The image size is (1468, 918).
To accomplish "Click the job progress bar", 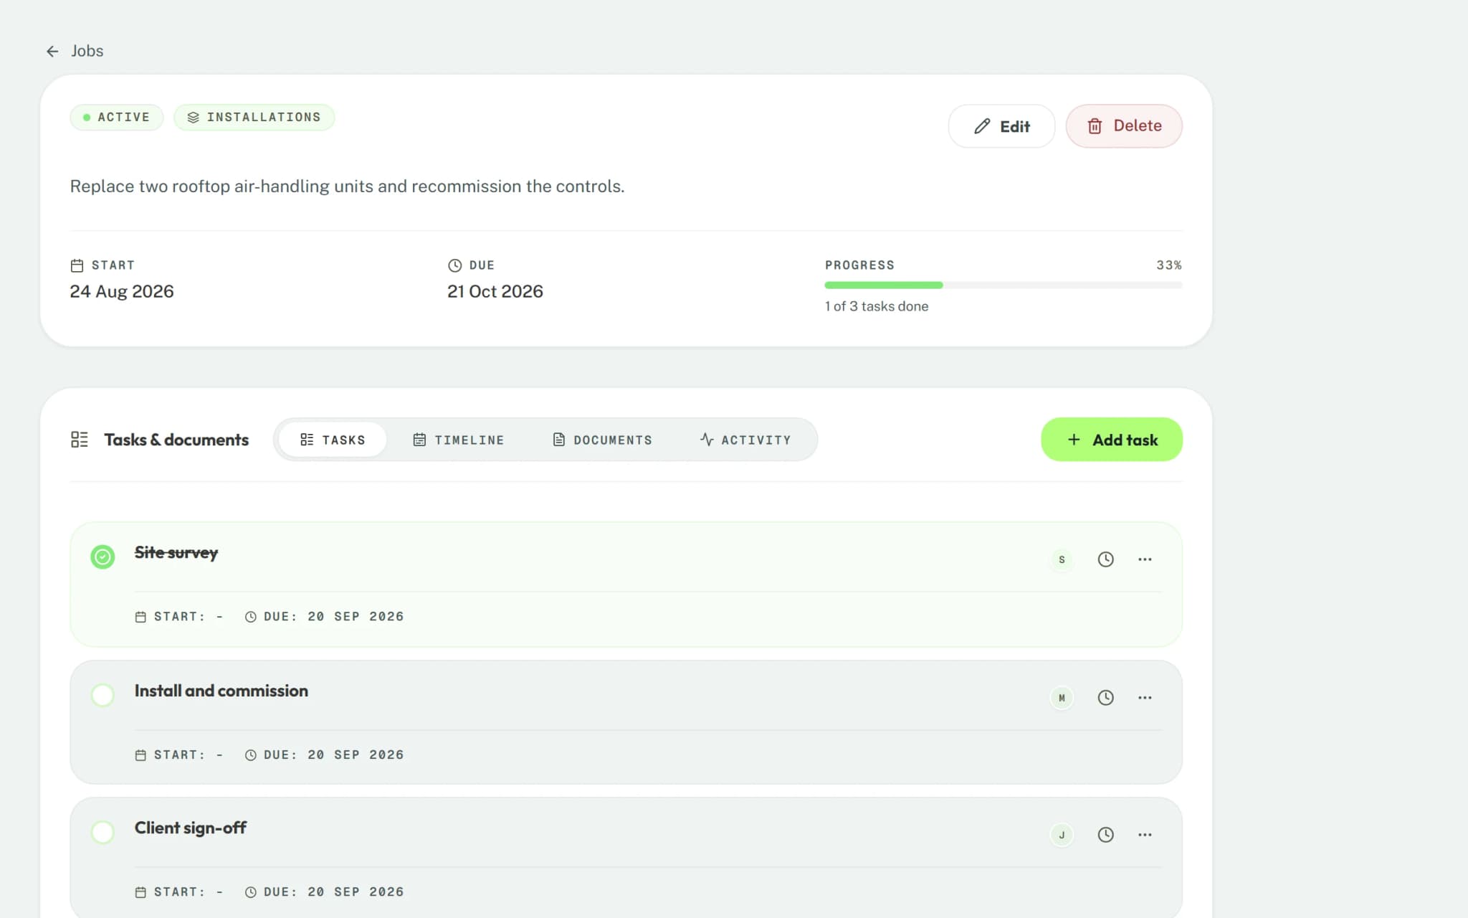I will pos(1004,285).
